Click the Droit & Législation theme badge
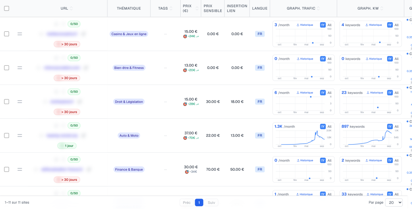 pyautogui.click(x=129, y=102)
